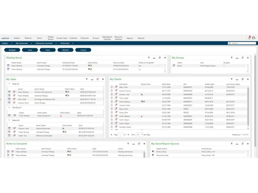This screenshot has width=258, height=193.
Task: Edit the second Notes to Complete row
Action: [x=12, y=155]
